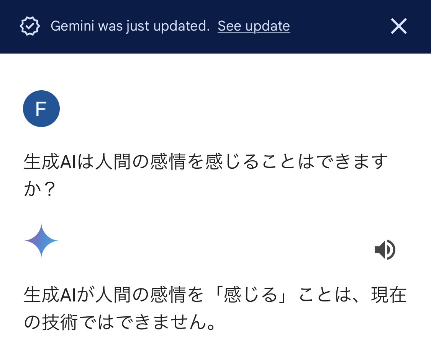Viewport: 431px width, 355px height.
Task: Click the word 技術 in Gemini's response
Action: click(60, 323)
